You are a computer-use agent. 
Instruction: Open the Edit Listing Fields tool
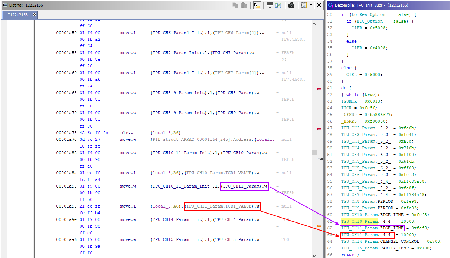tap(270, 5)
